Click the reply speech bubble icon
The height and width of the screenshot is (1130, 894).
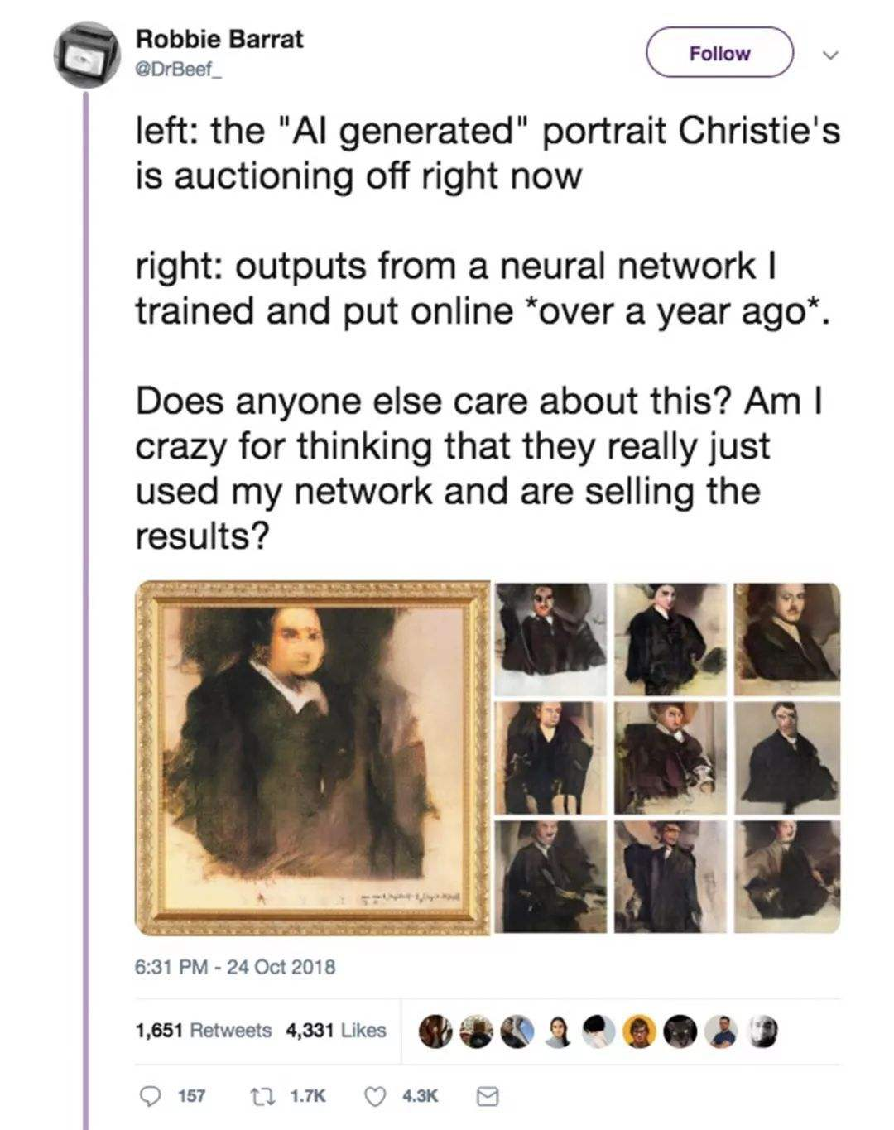pos(149,1096)
